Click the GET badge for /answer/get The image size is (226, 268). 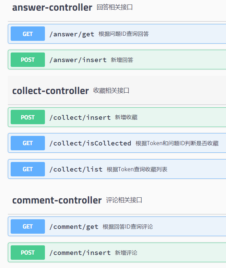(x=28, y=34)
